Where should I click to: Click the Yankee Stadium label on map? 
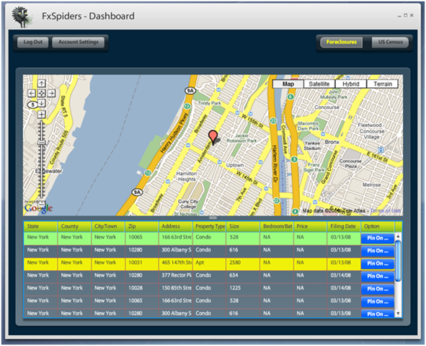coord(312,146)
